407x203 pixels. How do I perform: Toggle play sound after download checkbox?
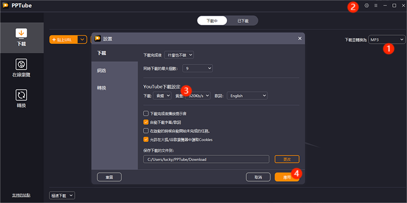(146, 113)
